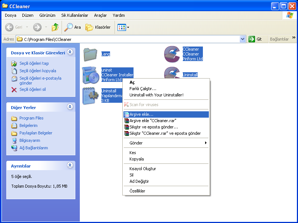Click the Forward green arrow icon
Screen dimensions: 298x223
pos(37,27)
